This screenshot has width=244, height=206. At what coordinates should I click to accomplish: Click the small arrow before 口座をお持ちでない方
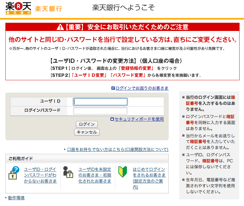pyautogui.click(x=65, y=149)
